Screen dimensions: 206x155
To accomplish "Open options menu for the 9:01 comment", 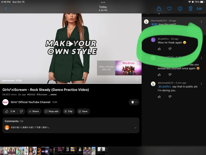I will (201, 22).
